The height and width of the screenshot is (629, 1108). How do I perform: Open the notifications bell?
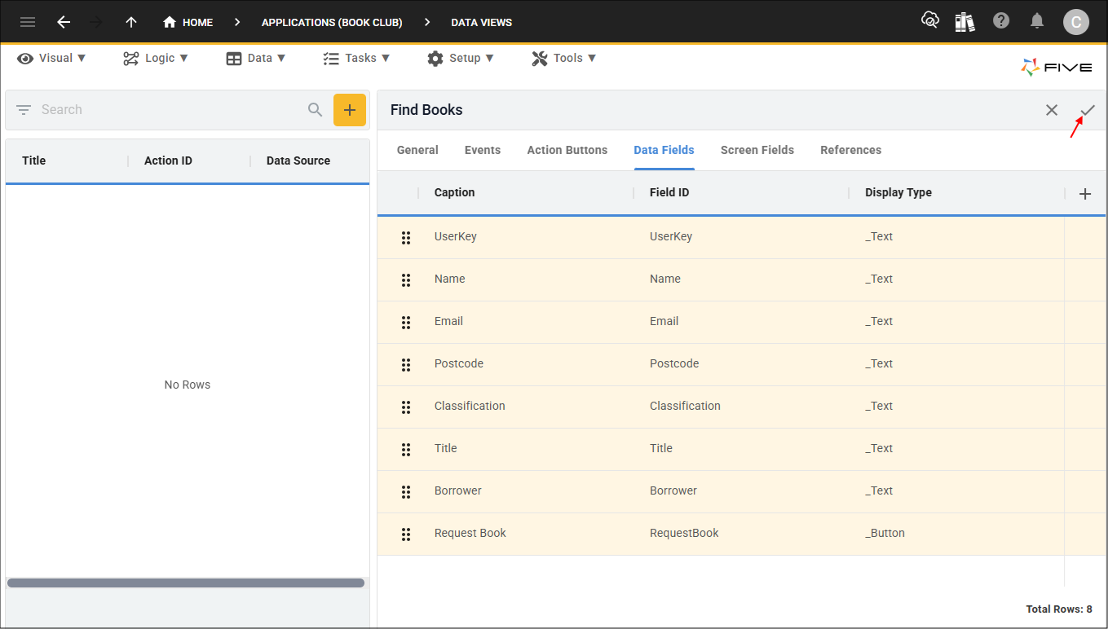pos(1037,21)
